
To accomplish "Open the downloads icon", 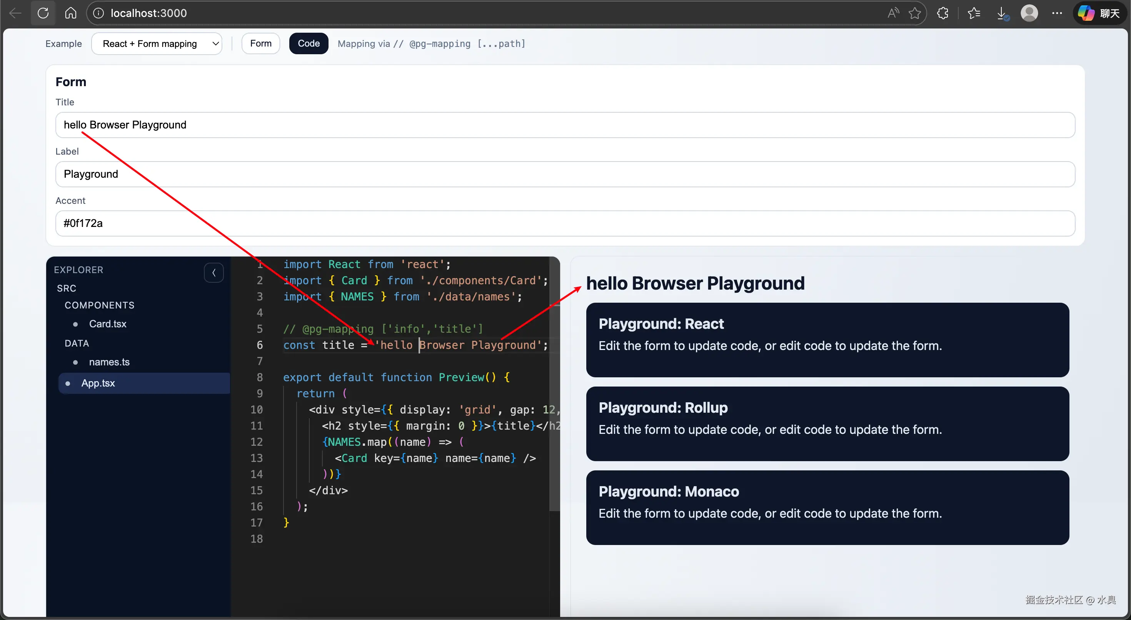I will point(1002,13).
